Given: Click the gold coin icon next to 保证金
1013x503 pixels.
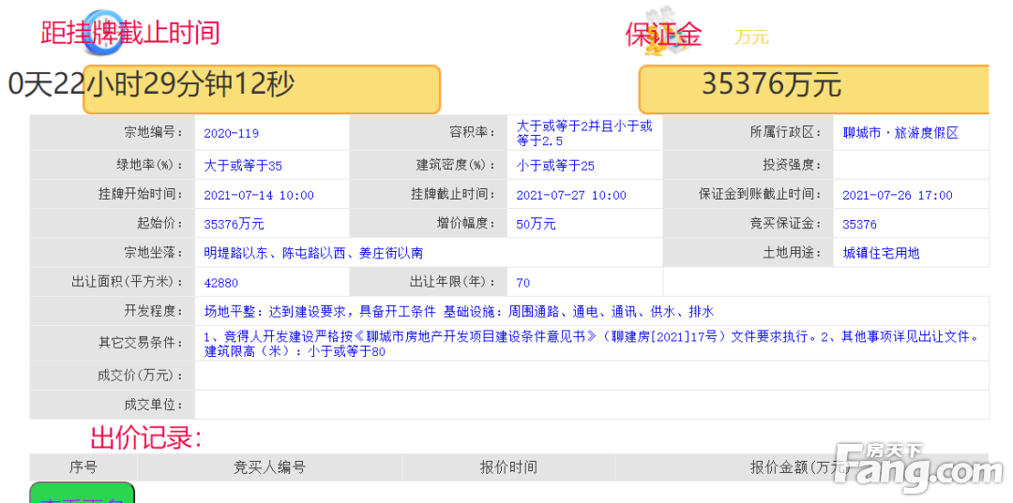Looking at the screenshot, I should tap(661, 38).
